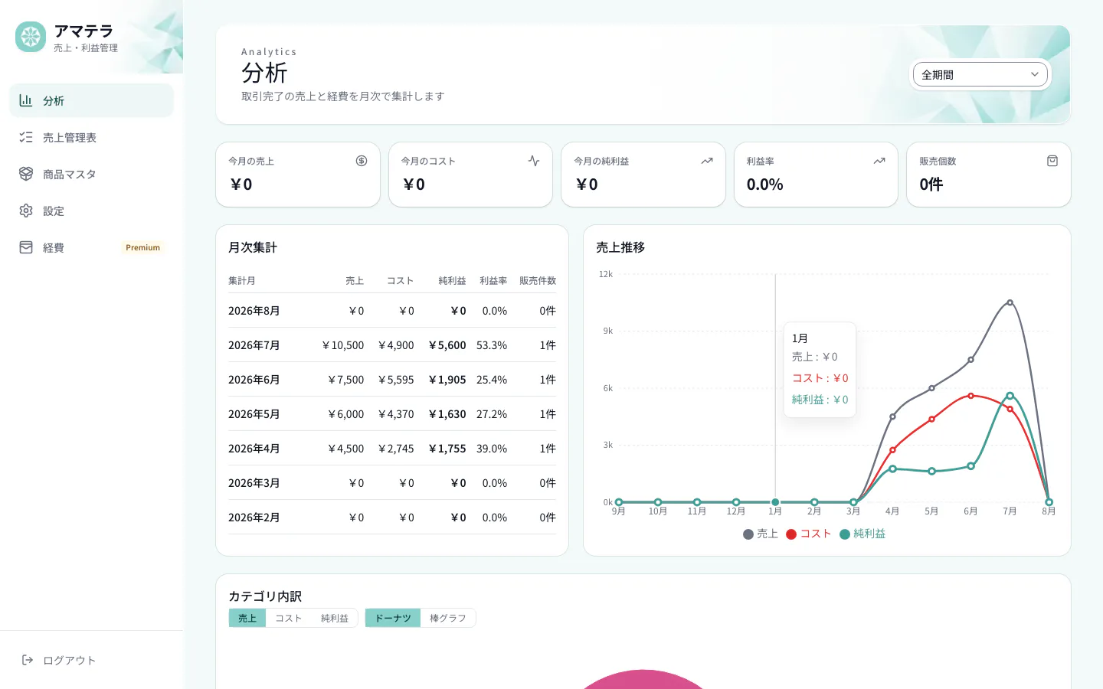
Task: Select the ドーナツ chart type
Action: tap(393, 618)
